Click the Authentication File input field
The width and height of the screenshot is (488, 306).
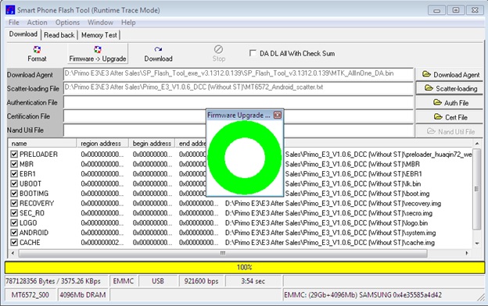point(238,102)
